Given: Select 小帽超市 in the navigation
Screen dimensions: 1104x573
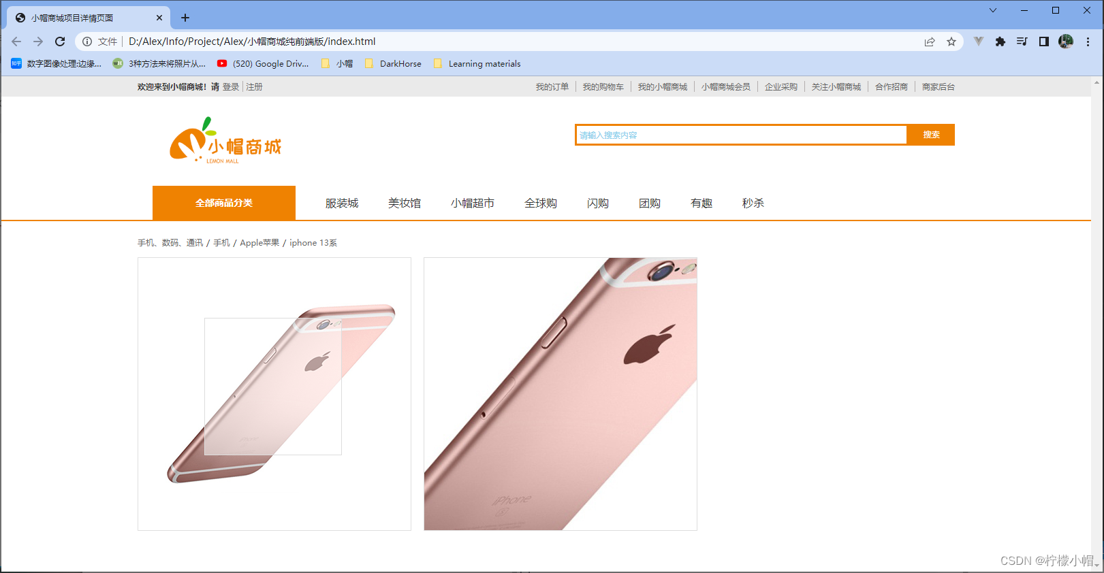Looking at the screenshot, I should [473, 203].
